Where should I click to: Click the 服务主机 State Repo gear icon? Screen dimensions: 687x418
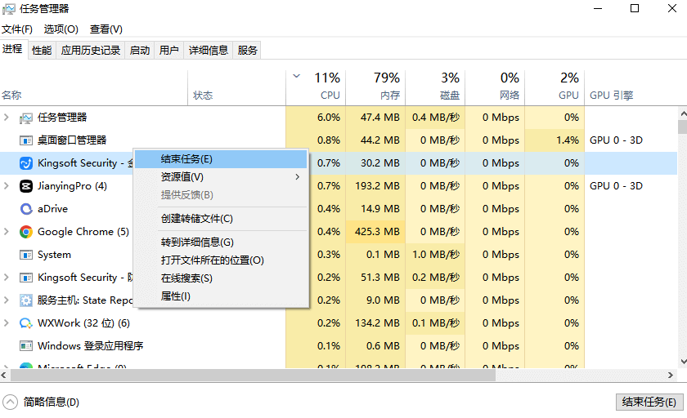tap(26, 300)
